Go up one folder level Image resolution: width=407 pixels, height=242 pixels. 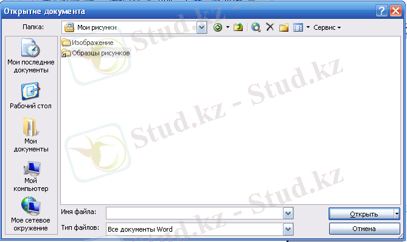(238, 27)
